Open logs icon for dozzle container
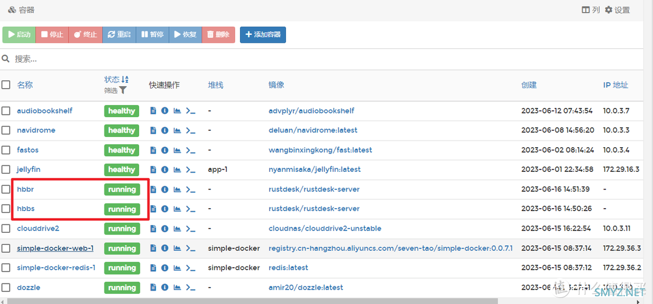Image resolution: width=653 pixels, height=304 pixels. [153, 287]
